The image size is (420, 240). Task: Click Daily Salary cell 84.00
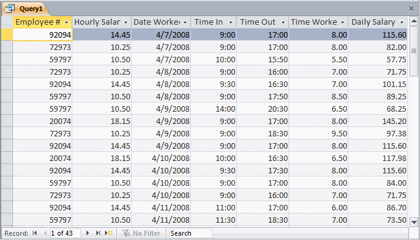point(377,183)
